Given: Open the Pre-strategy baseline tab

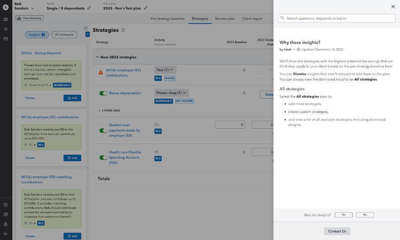Looking at the screenshot, I should coord(167,19).
